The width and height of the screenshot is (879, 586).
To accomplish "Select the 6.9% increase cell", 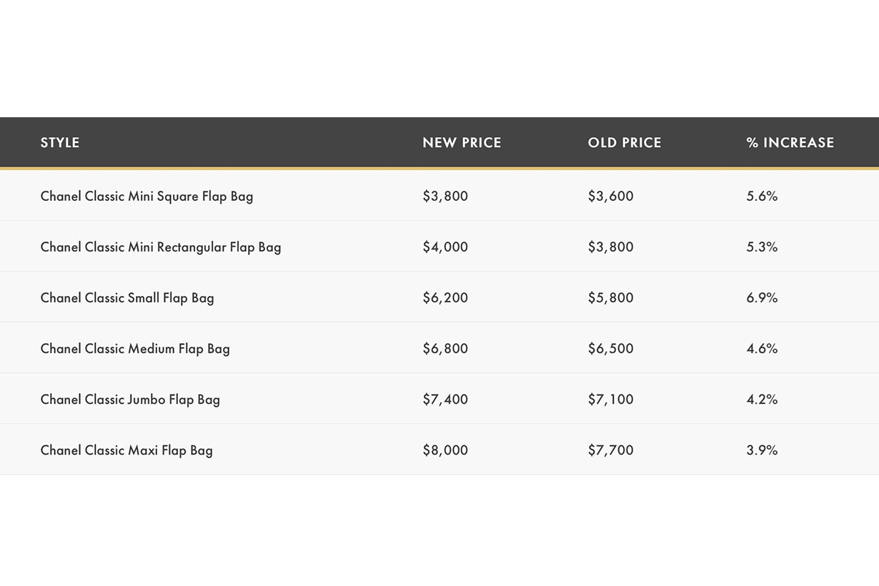I will point(762,298).
